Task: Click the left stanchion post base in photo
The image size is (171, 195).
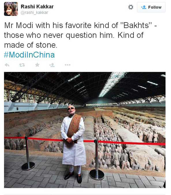Action: tap(28, 166)
